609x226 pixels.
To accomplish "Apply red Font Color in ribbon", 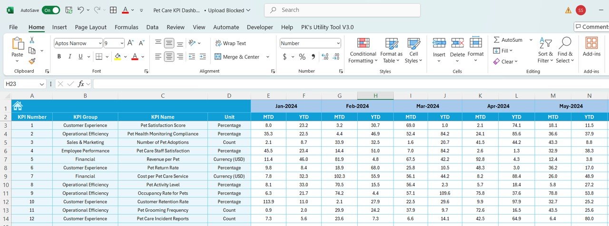I will [135, 56].
